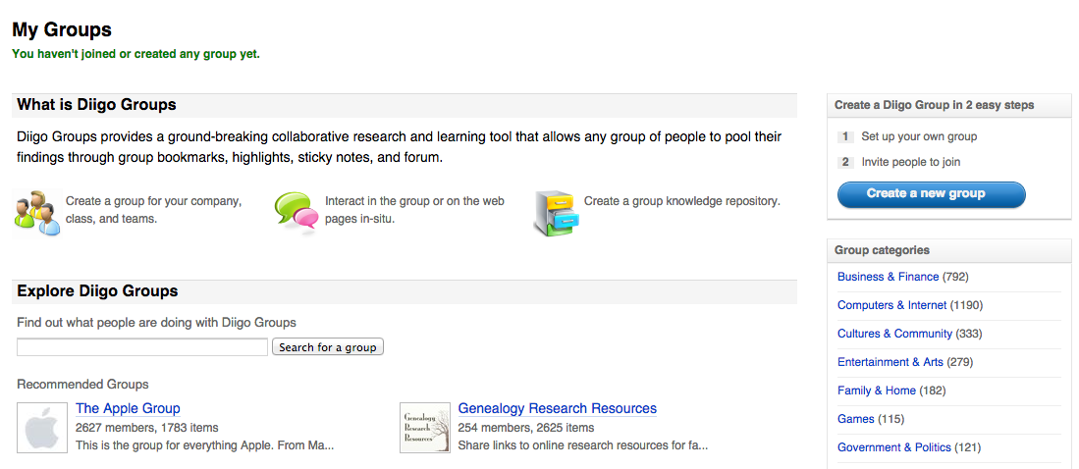Open the Government & Politics category
The width and height of the screenshot is (1079, 469).
(893, 447)
